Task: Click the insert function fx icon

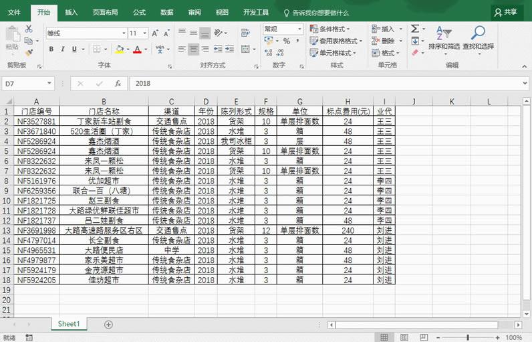Action: pos(118,84)
